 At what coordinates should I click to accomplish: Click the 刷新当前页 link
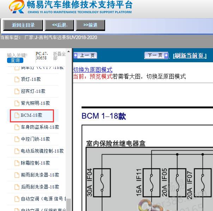(190, 56)
